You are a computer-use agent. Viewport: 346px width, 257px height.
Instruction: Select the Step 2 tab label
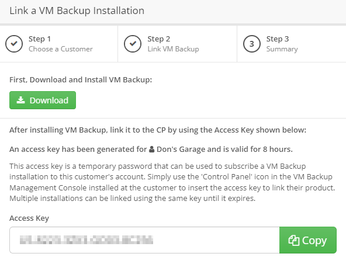click(x=158, y=39)
